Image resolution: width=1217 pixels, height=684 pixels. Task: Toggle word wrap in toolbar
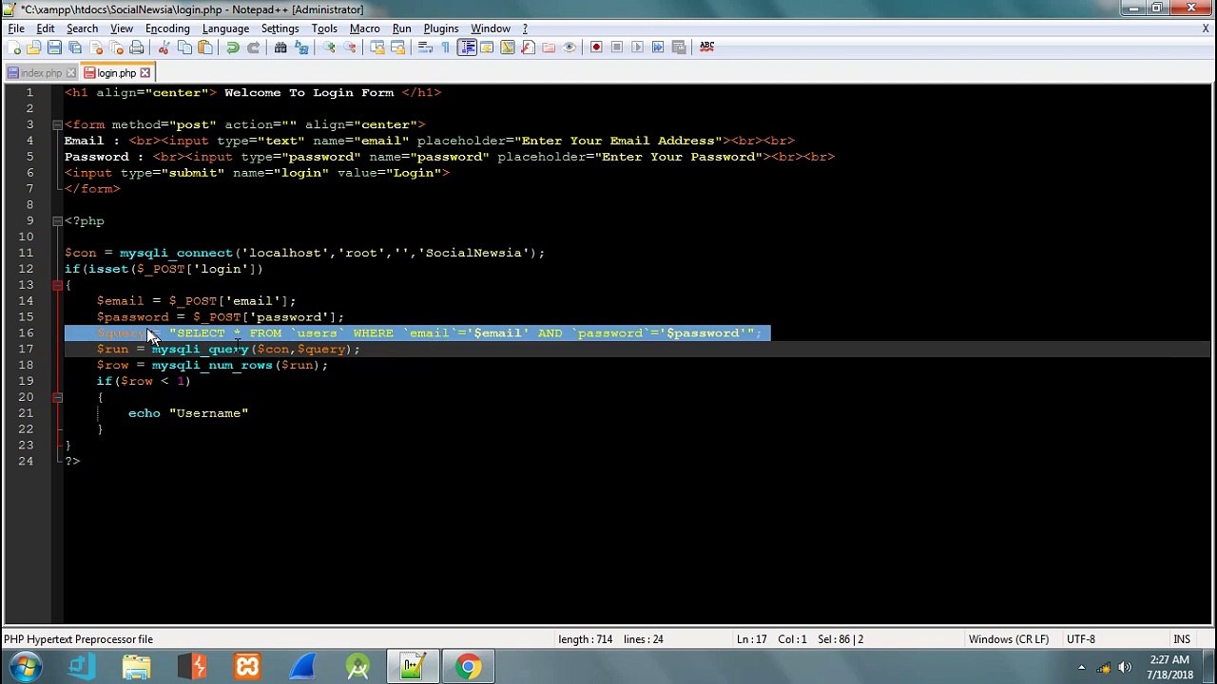pyautogui.click(x=425, y=47)
